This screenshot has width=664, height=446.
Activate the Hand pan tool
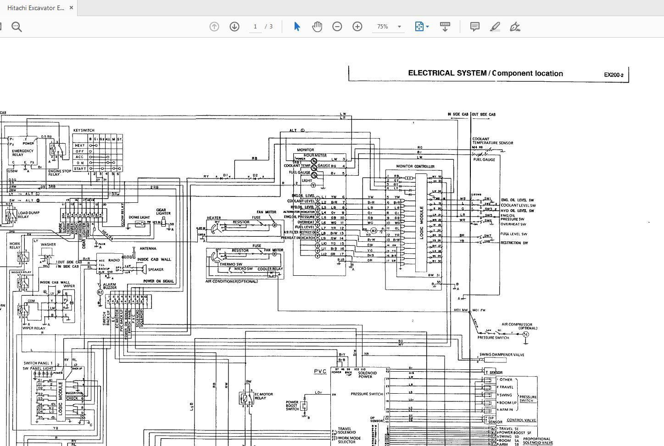click(317, 27)
